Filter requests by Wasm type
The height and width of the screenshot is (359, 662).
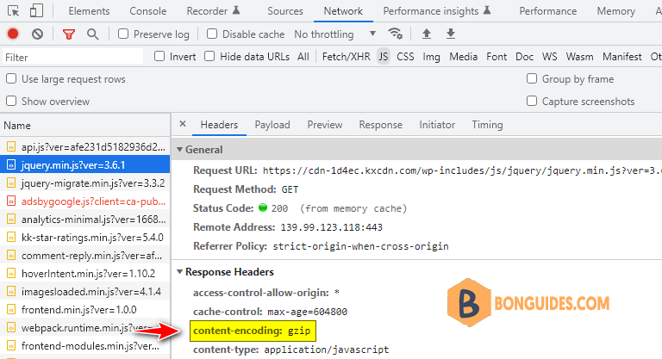coord(579,57)
